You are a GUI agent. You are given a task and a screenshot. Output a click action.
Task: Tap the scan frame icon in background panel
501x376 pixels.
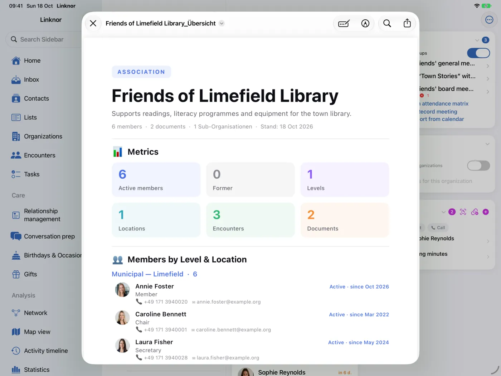pyautogui.click(x=463, y=212)
